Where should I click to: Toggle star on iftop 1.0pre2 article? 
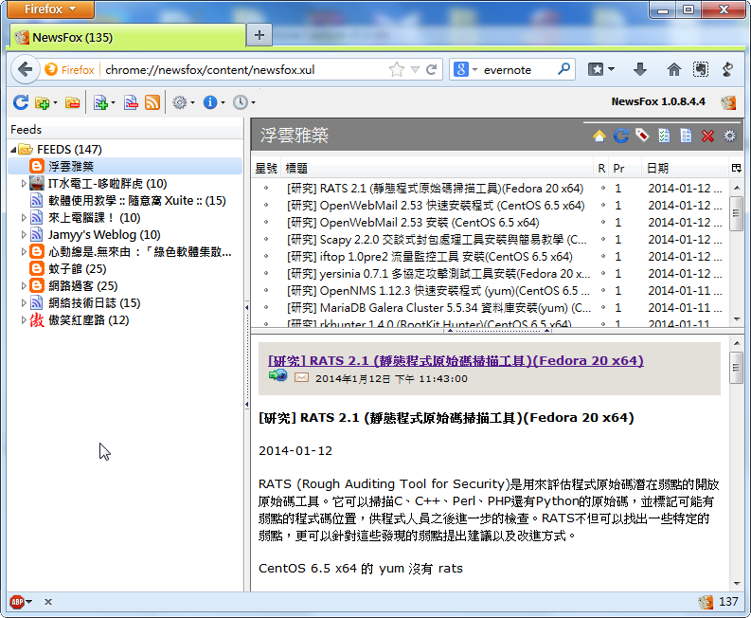pyautogui.click(x=266, y=257)
